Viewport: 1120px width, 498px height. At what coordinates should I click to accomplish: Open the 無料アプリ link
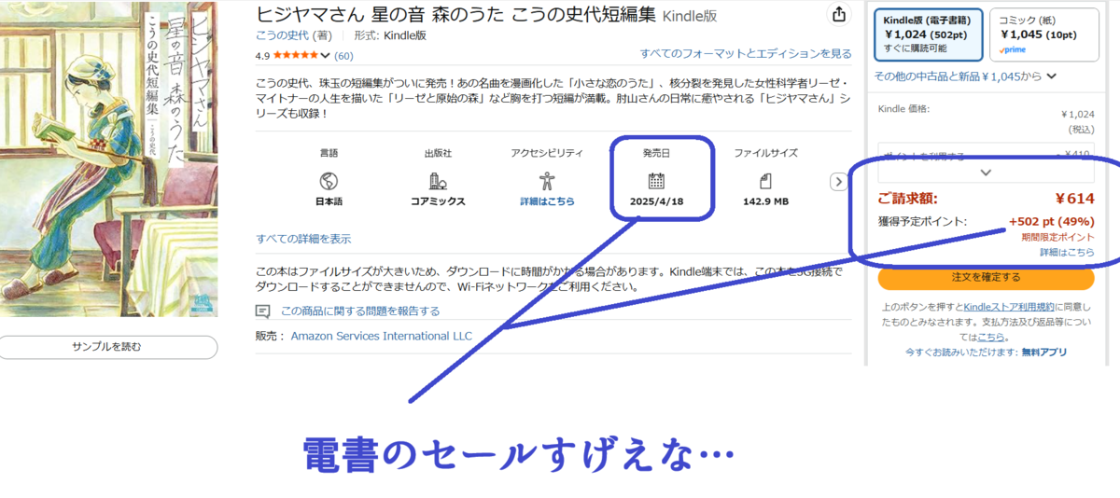pyautogui.click(x=1044, y=353)
